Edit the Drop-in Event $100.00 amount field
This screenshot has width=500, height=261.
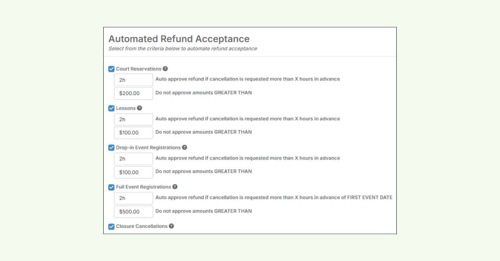click(x=133, y=172)
